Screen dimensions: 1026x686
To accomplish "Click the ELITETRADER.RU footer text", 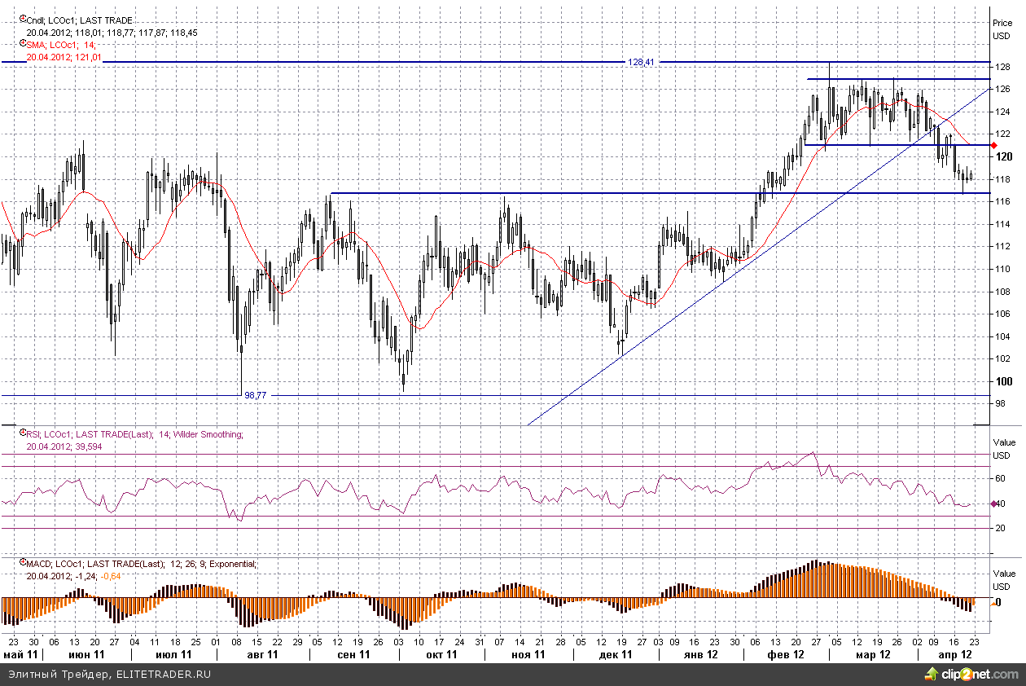I will [x=164, y=675].
